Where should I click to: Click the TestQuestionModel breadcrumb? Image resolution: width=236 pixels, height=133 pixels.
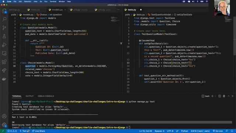tap(159, 15)
